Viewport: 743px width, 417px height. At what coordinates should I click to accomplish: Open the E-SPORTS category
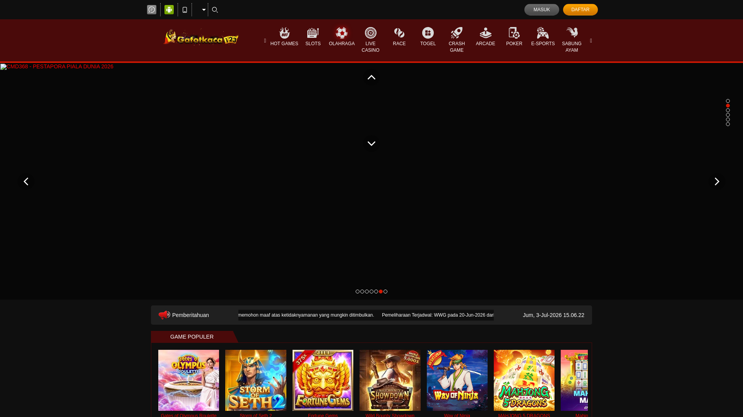(543, 37)
